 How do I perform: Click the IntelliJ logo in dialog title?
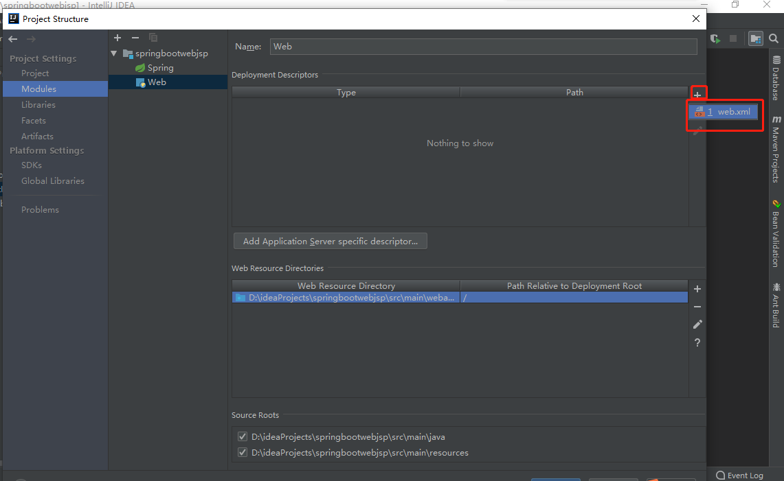pyautogui.click(x=14, y=19)
